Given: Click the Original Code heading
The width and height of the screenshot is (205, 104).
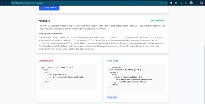Looking at the screenshot, I should [46, 61].
